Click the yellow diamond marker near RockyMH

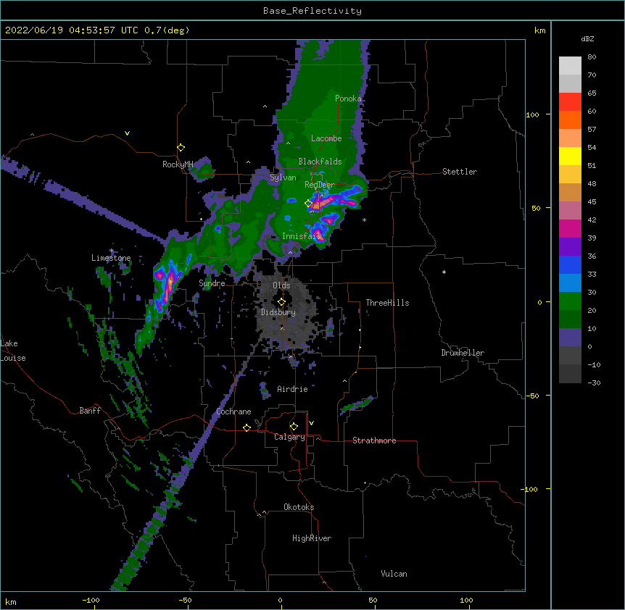point(181,148)
